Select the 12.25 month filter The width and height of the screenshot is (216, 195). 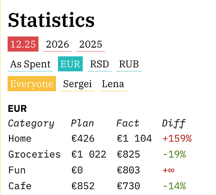pos(23,44)
